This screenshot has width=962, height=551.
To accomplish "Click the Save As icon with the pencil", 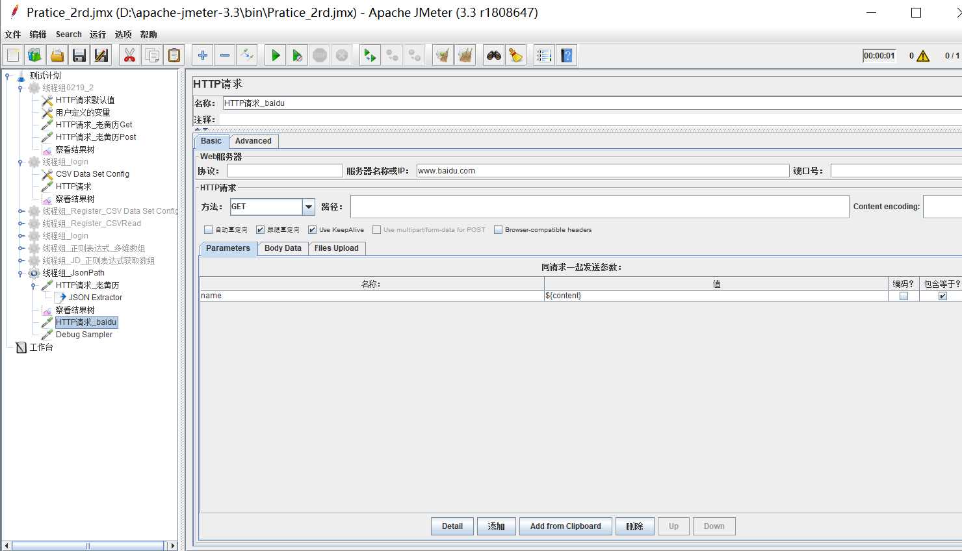I will coord(101,55).
